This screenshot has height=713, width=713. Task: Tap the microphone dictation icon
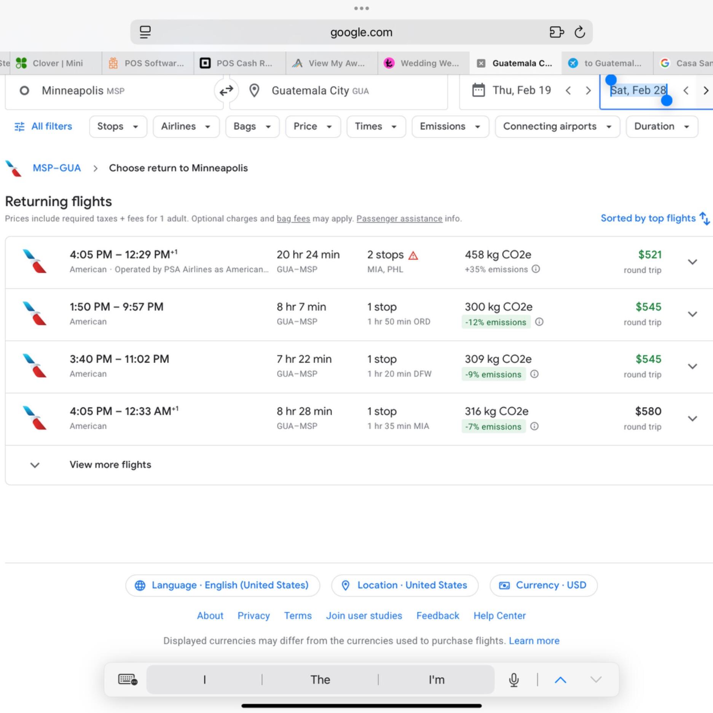pyautogui.click(x=514, y=680)
